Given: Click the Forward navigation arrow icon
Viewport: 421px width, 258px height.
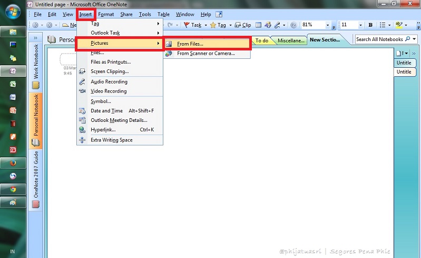Looking at the screenshot, I should click(x=49, y=25).
